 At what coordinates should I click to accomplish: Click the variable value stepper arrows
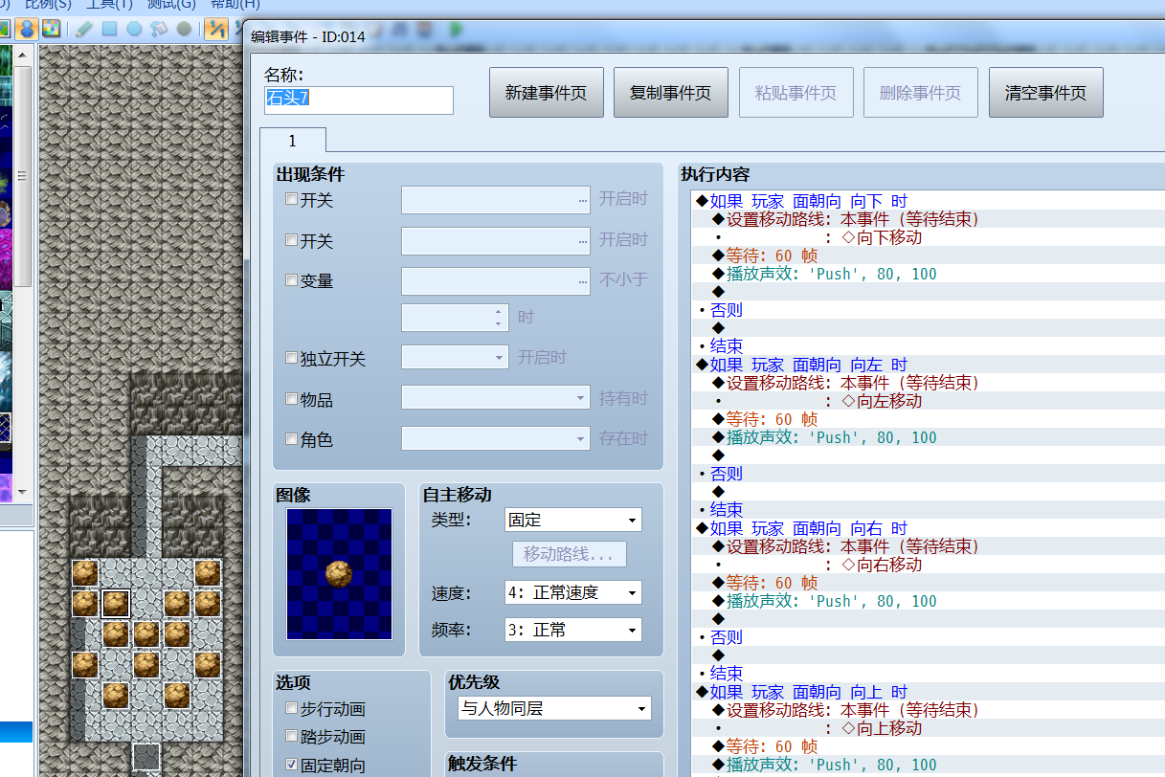(498, 318)
